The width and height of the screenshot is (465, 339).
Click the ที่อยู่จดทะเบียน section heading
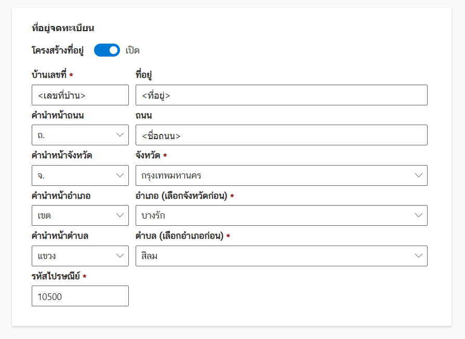pyautogui.click(x=62, y=28)
